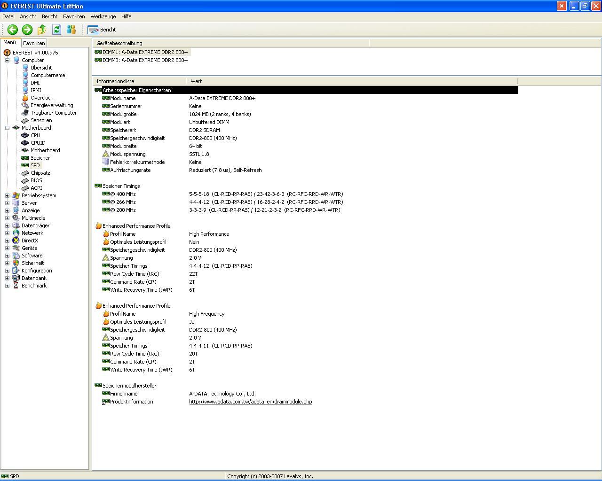This screenshot has width=602, height=481.
Task: Expand the Netzwerk tree node
Action: [x=7, y=233]
